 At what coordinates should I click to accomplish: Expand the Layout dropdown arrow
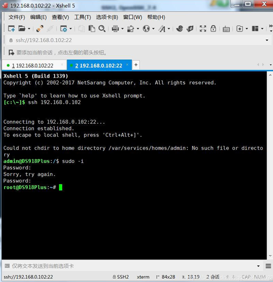[x=262, y=29]
